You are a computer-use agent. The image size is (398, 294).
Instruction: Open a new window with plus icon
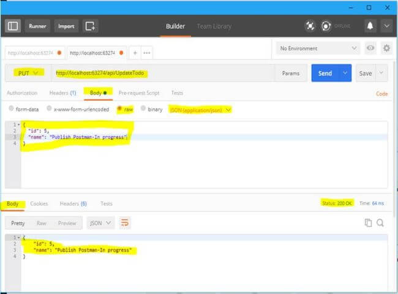click(x=90, y=26)
